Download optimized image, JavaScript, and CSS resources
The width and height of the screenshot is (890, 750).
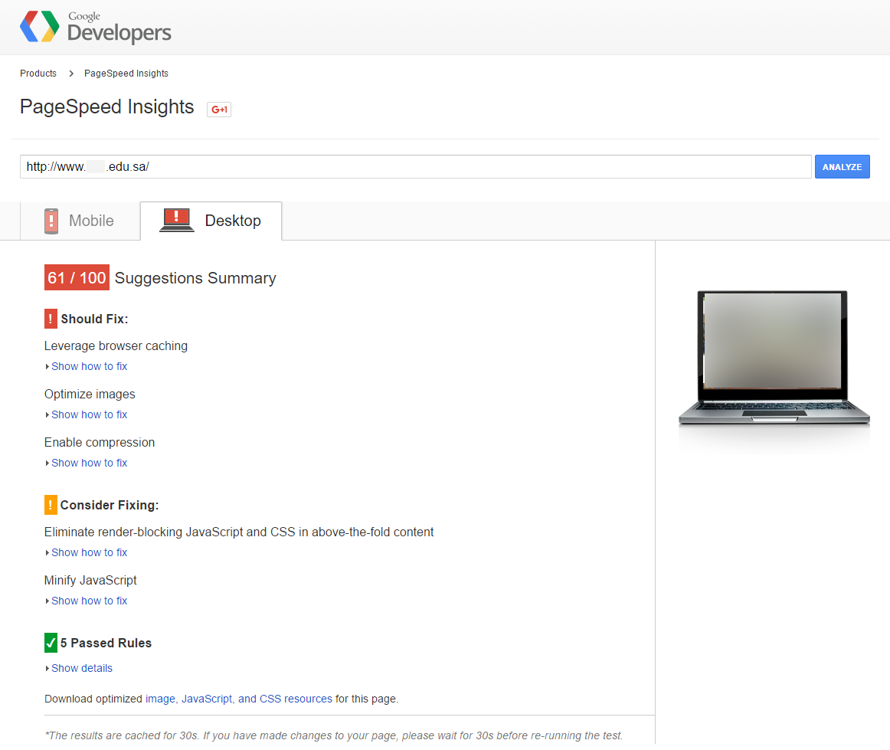pyautogui.click(x=239, y=699)
